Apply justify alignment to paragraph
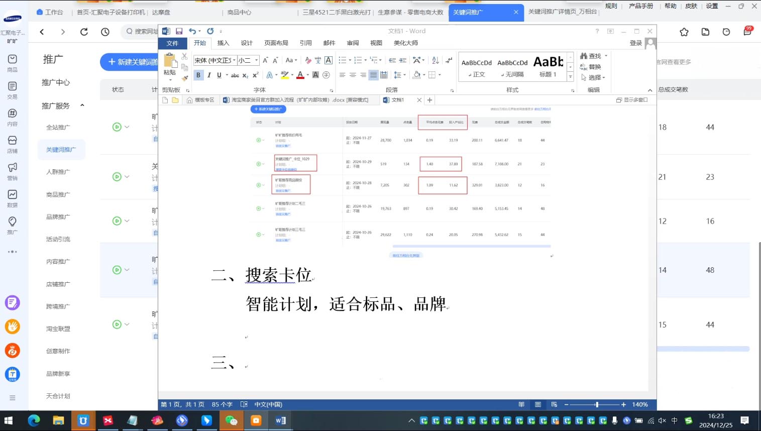 tap(373, 75)
